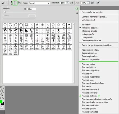Screen dimensions: 119x114
Task: Swap foreground and background colors
Action: click(x=3, y=98)
